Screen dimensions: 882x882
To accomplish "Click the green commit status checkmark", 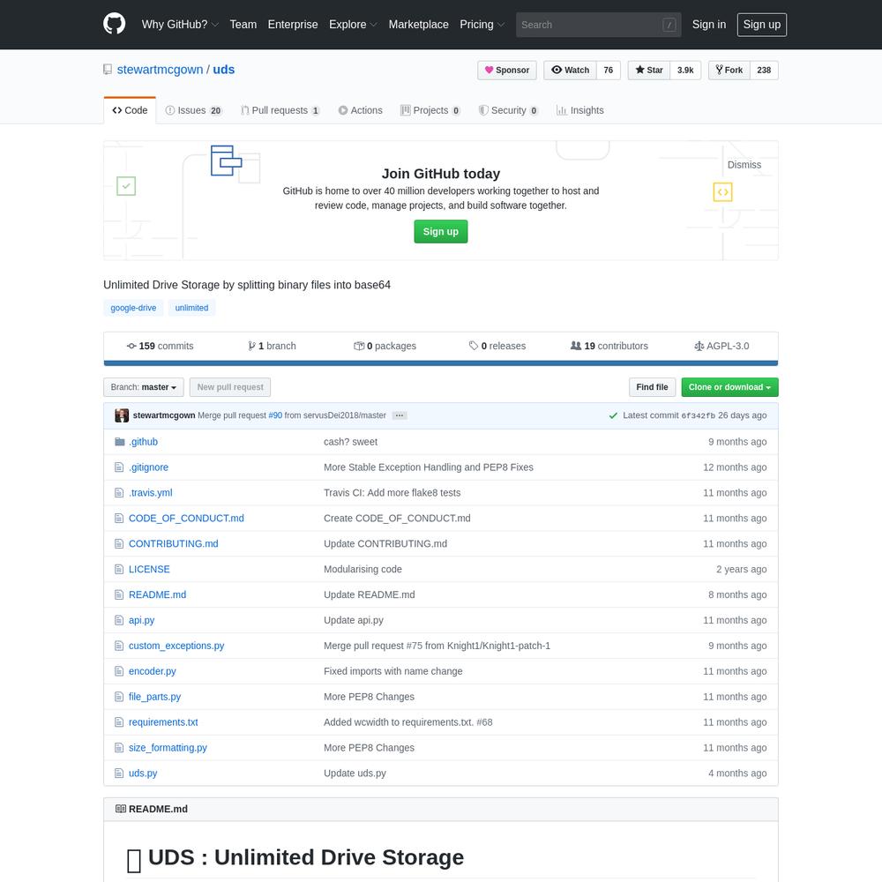I will (x=613, y=415).
